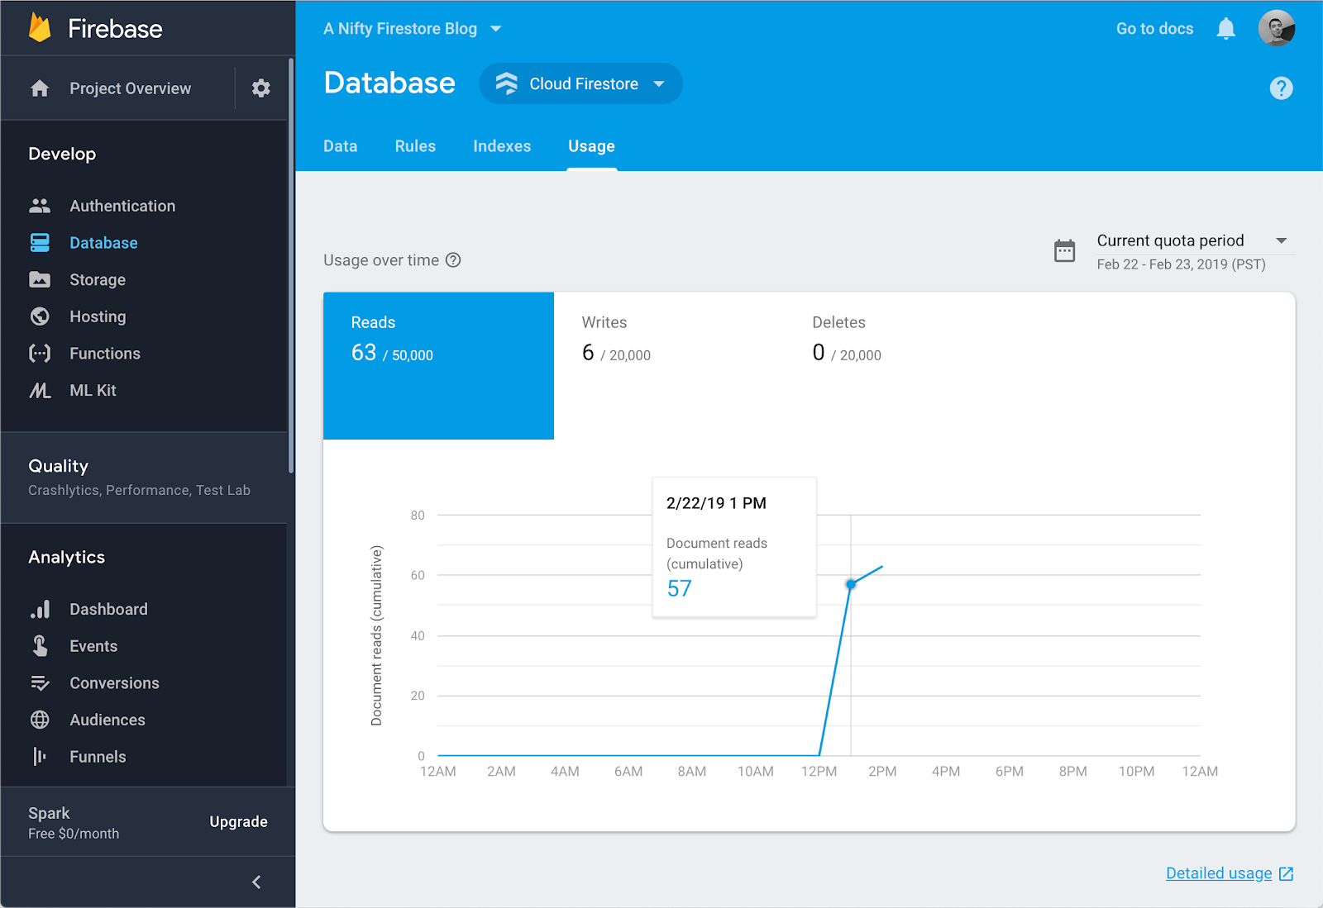
Task: Open the Conversions page
Action: coord(114,683)
